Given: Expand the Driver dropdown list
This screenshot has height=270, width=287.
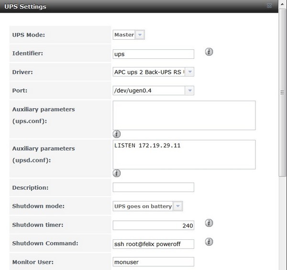Looking at the screenshot, I should click(x=189, y=72).
